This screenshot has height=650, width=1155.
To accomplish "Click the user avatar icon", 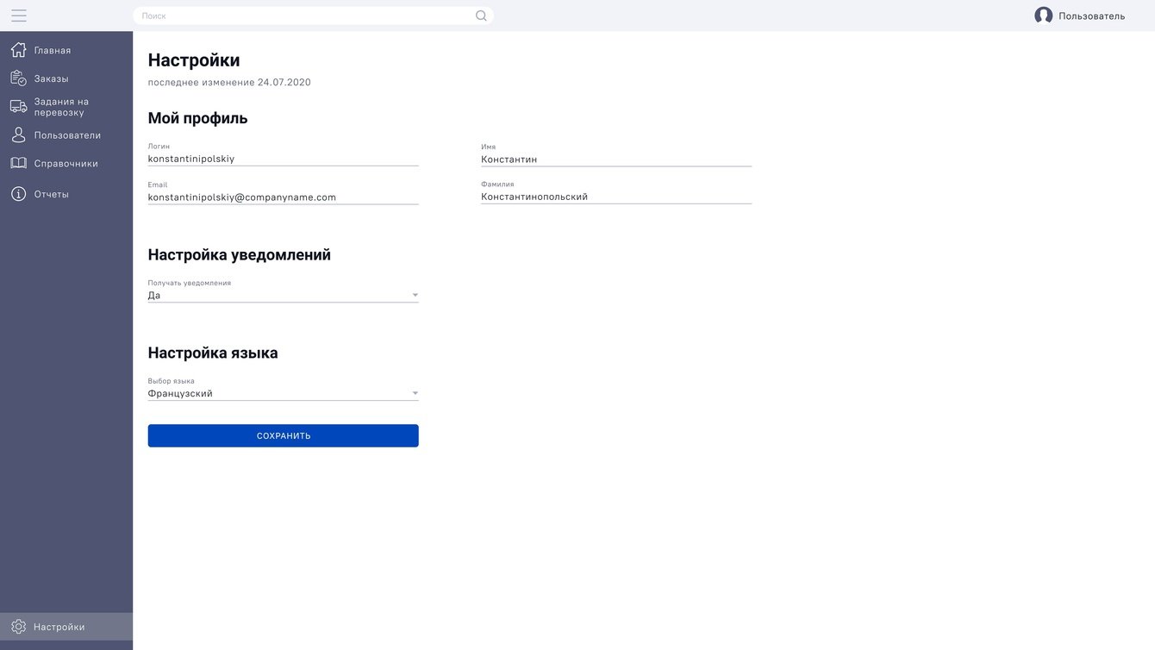I will pos(1043,16).
